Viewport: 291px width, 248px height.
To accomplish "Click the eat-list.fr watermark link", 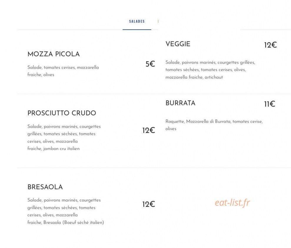I will [x=232, y=203].
